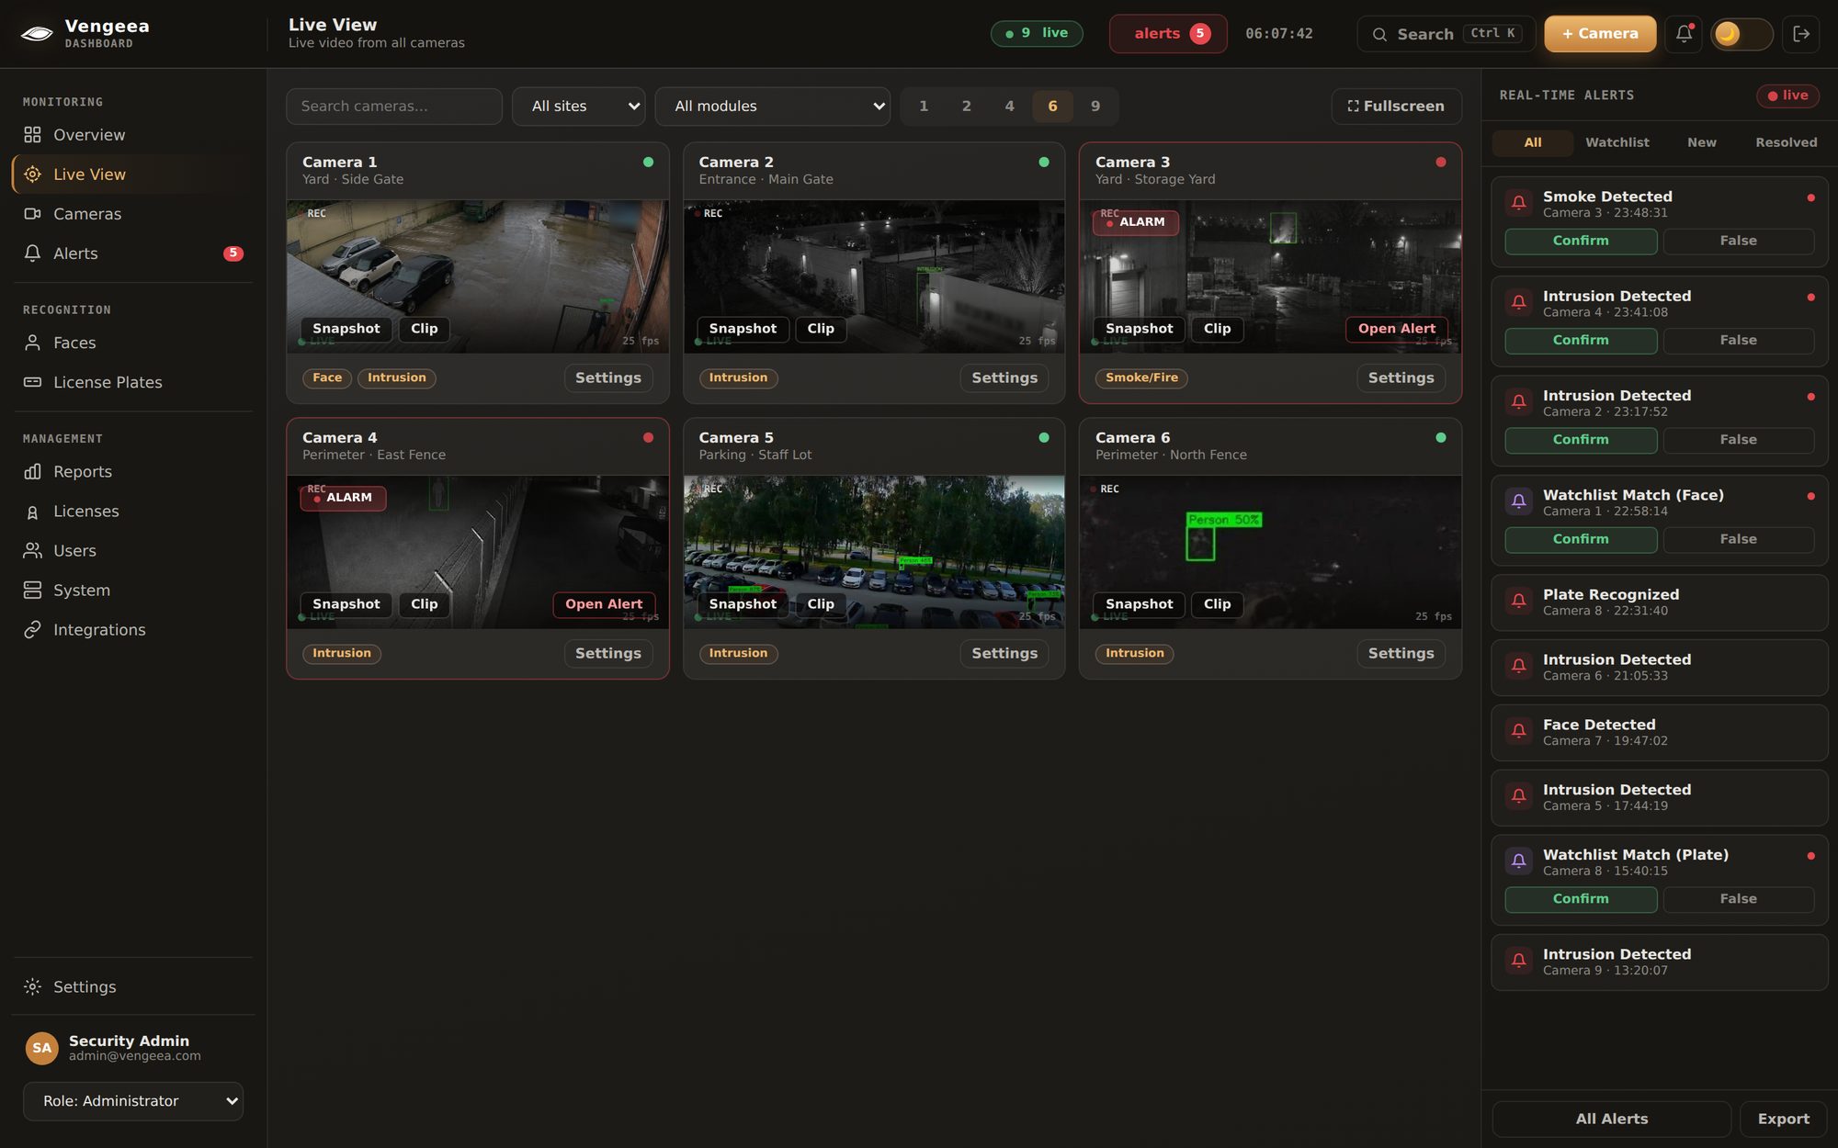Click the Cameras sidebar icon
This screenshot has width=1838, height=1148.
pos(32,214)
